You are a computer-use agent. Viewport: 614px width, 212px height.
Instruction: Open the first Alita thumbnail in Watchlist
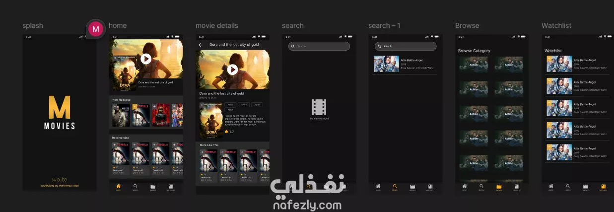[559, 64]
